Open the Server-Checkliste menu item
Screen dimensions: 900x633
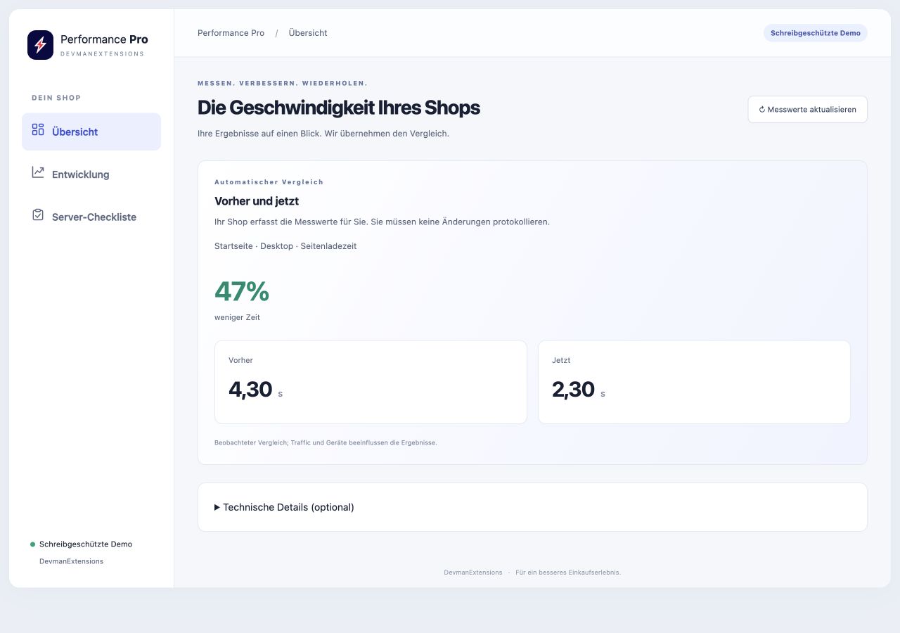click(x=91, y=217)
